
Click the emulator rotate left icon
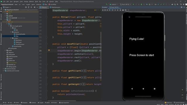(x=110, y=10)
